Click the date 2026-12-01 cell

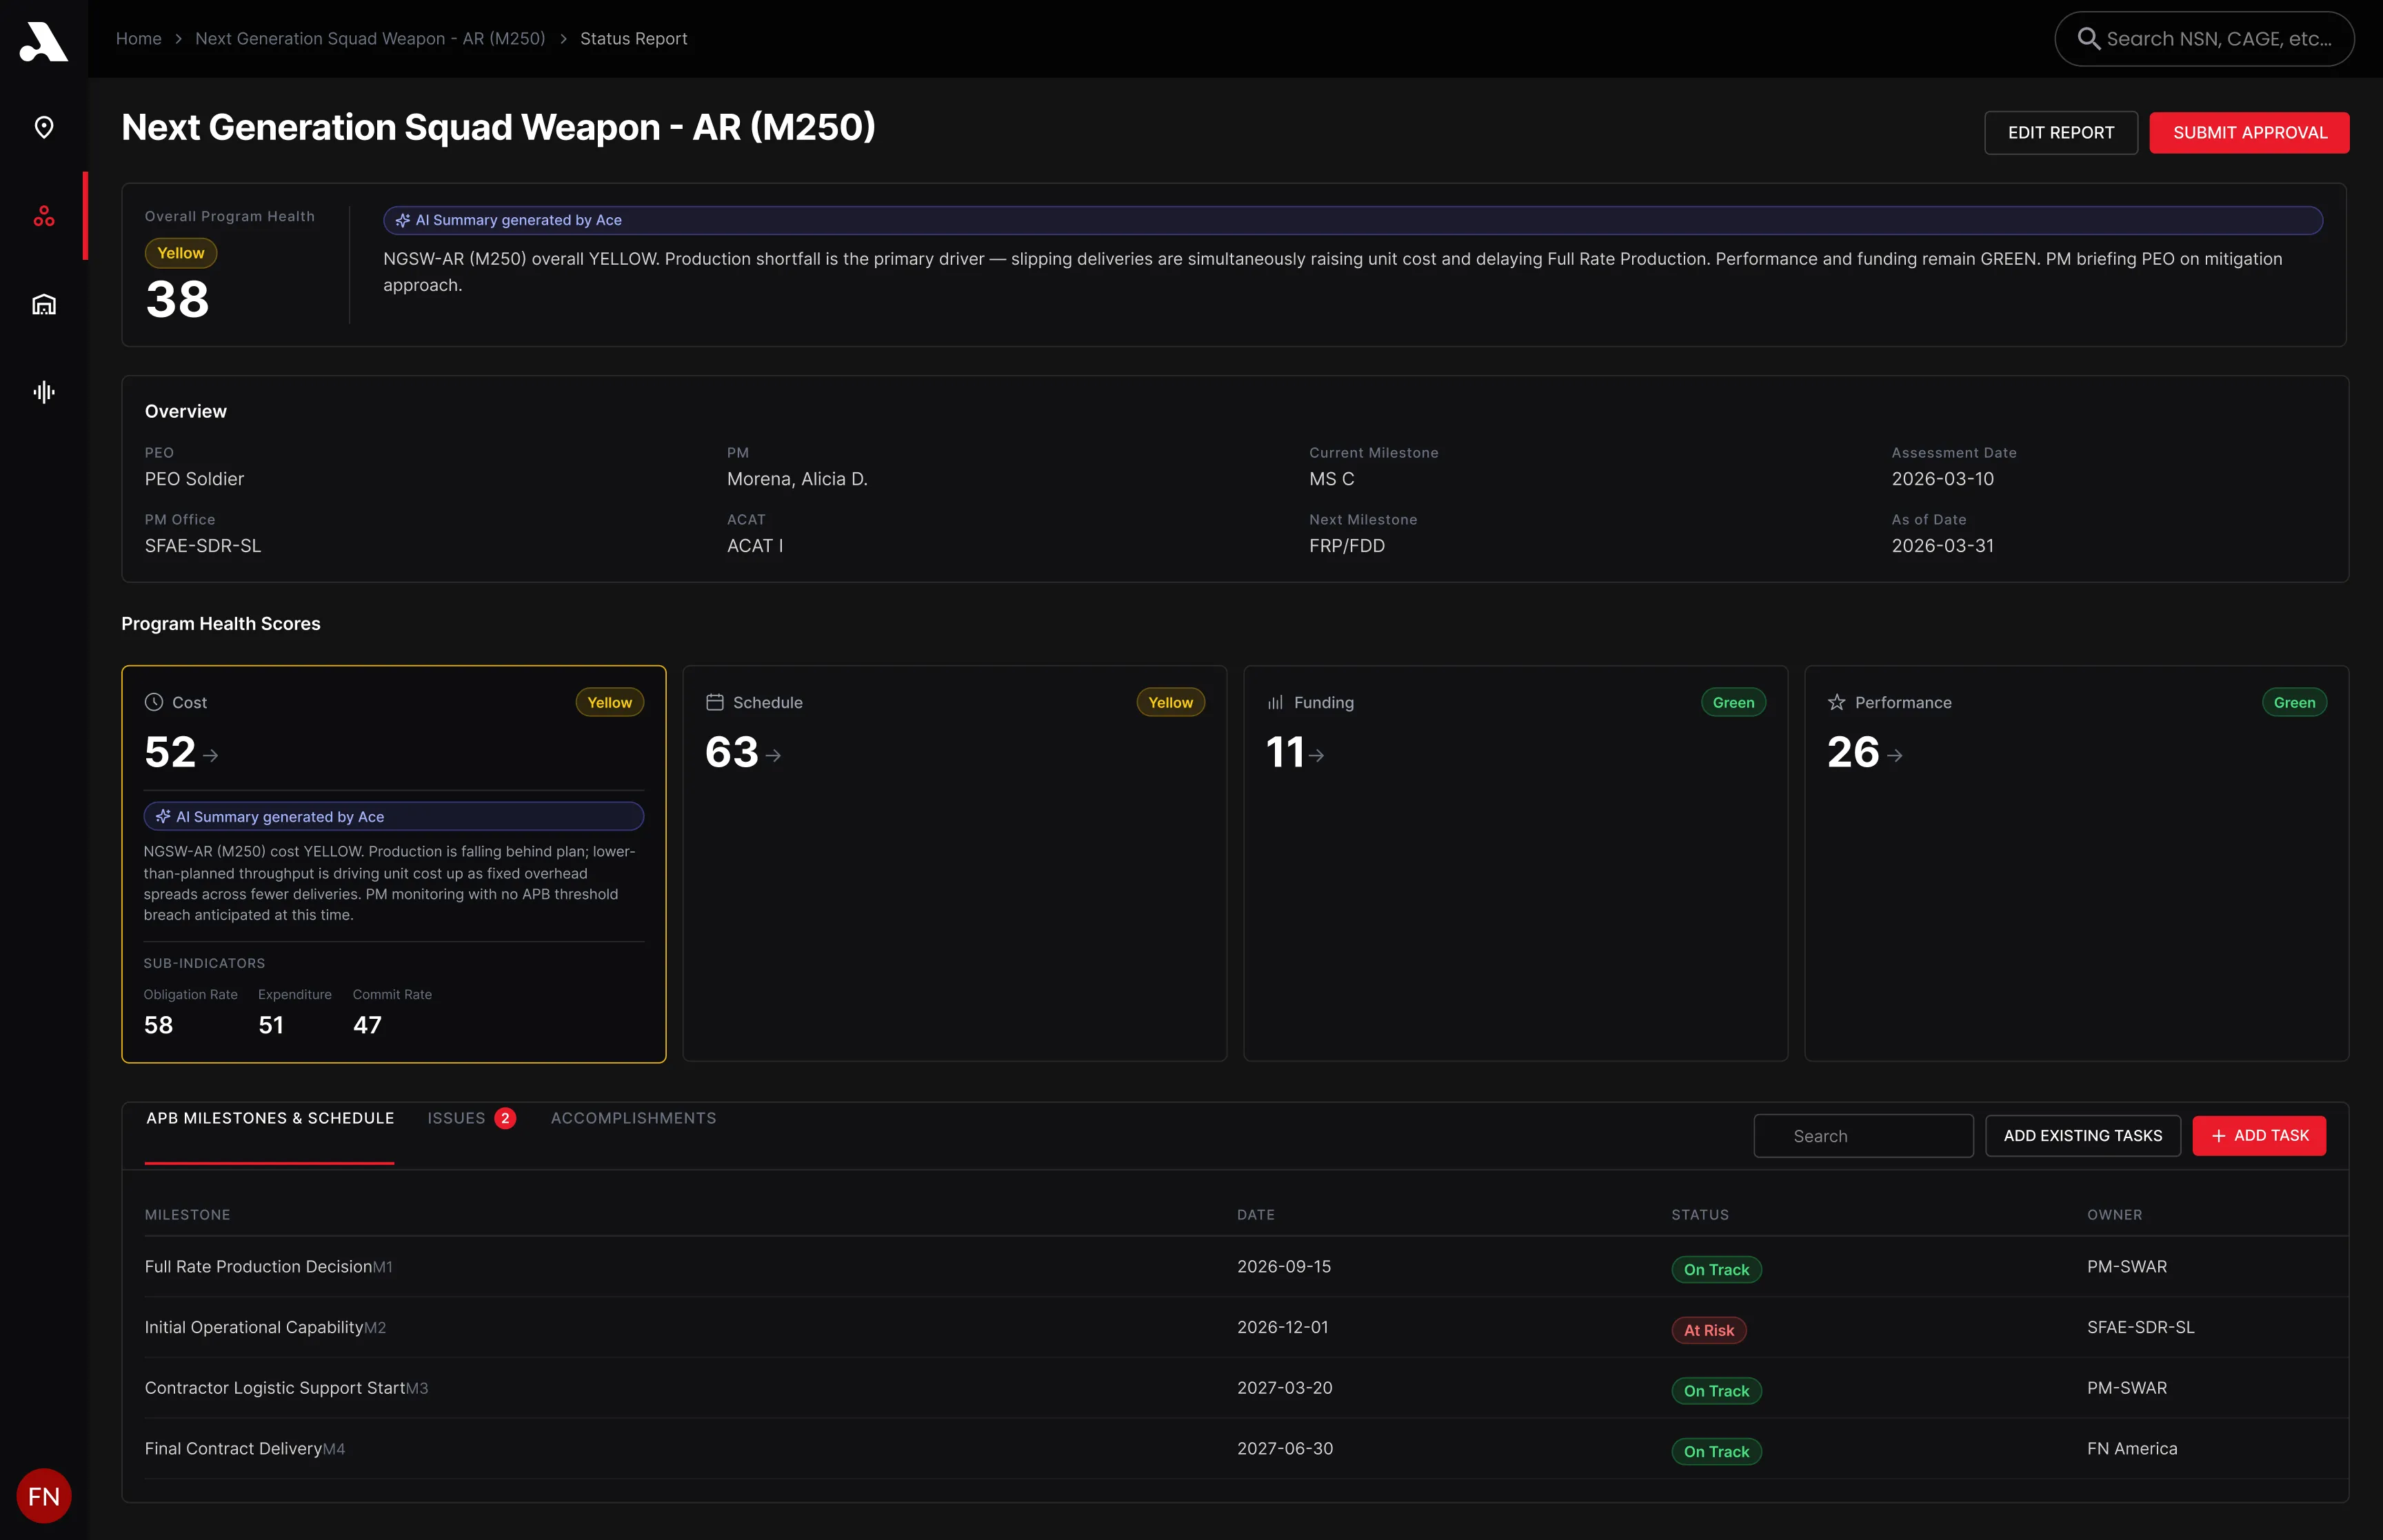1283,1328
